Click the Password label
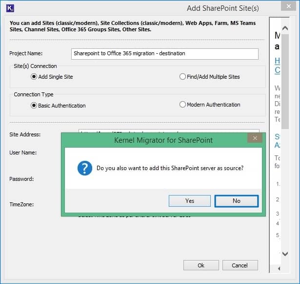The image size is (300, 284). pyautogui.click(x=21, y=179)
